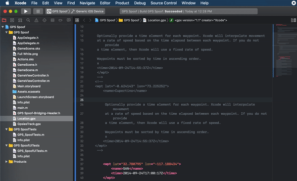Screen dimensions: 297x181
Task: Collapse the GPS SpoofUITests group
Action: point(6,145)
